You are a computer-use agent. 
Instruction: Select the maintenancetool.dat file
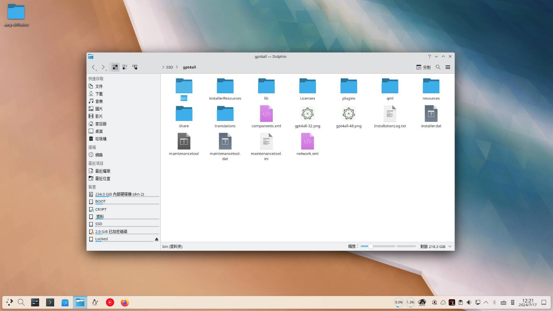click(x=225, y=147)
